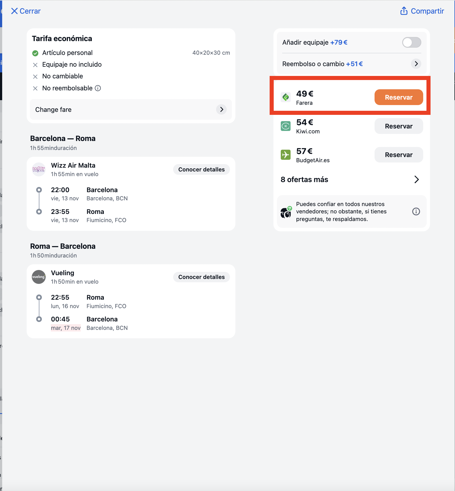Reserve the 54 € Kiwi.com offer
This screenshot has width=455, height=491.
point(399,126)
